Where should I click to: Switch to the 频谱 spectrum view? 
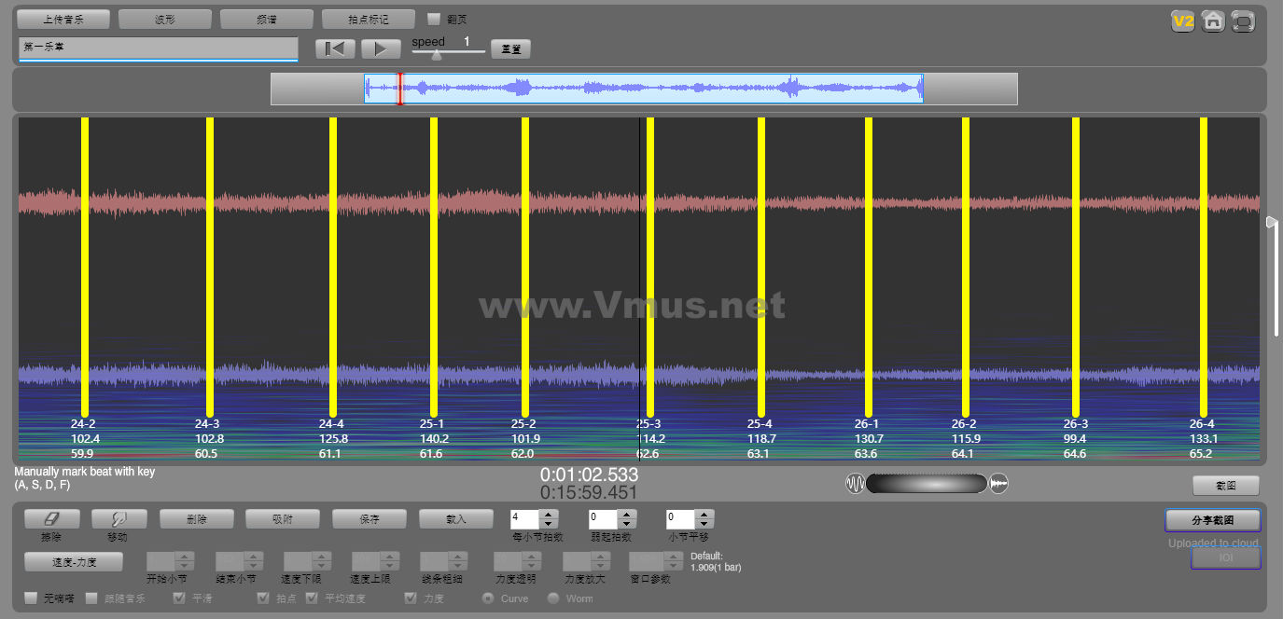pyautogui.click(x=267, y=20)
